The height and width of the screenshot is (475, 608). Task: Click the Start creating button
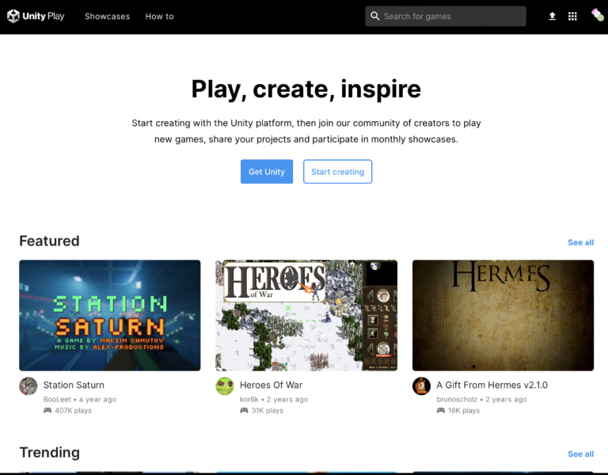click(337, 172)
